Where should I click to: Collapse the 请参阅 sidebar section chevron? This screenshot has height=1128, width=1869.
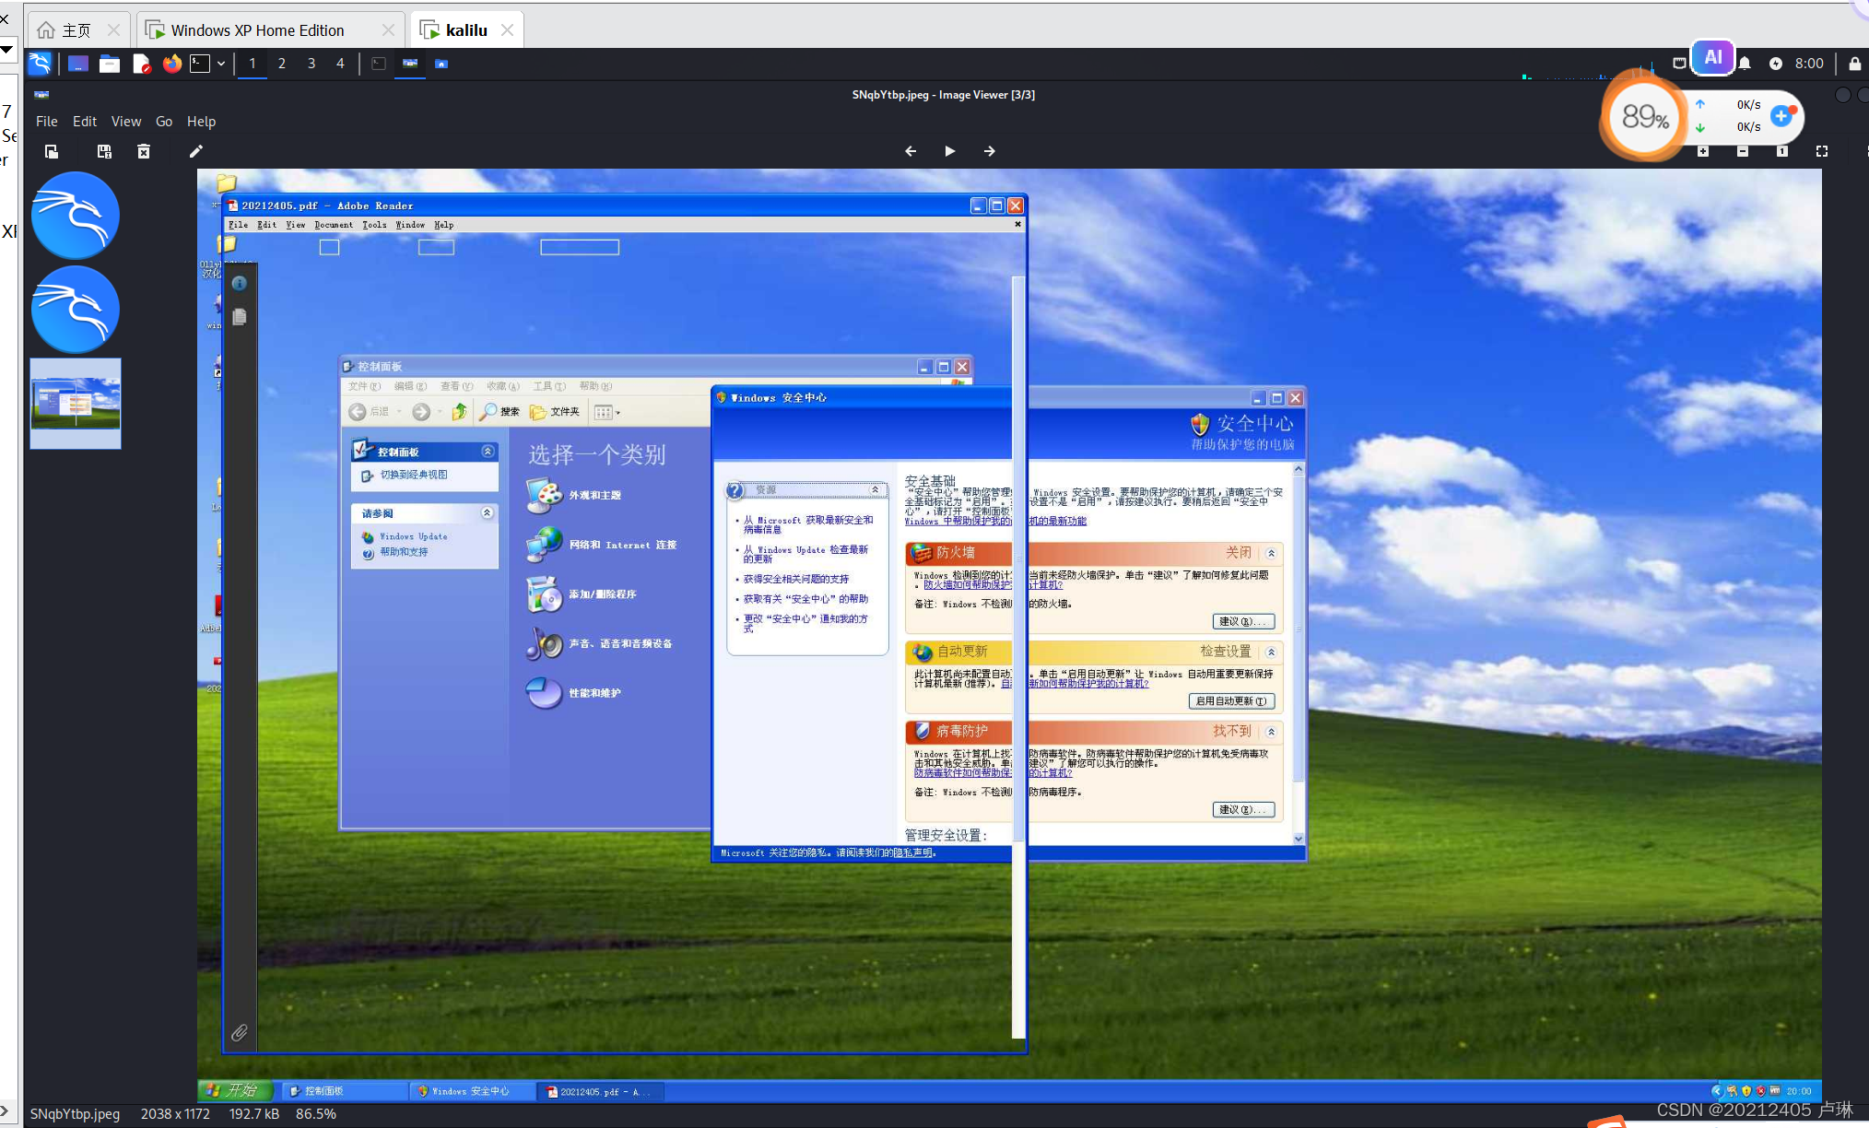point(488,513)
